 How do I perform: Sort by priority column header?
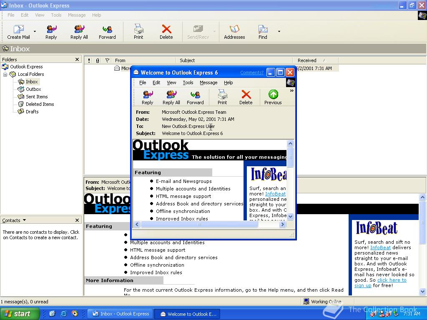[89, 60]
